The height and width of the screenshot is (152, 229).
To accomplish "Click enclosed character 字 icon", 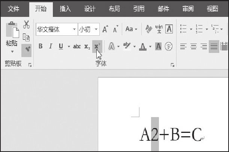I will click(x=169, y=47).
